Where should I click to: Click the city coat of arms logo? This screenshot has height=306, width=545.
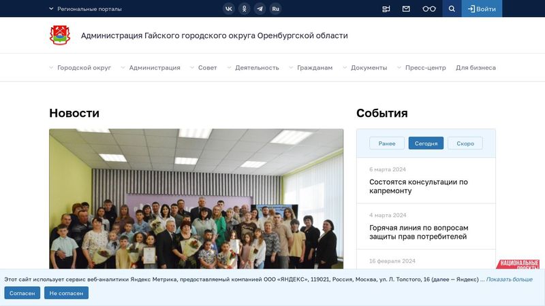60,35
